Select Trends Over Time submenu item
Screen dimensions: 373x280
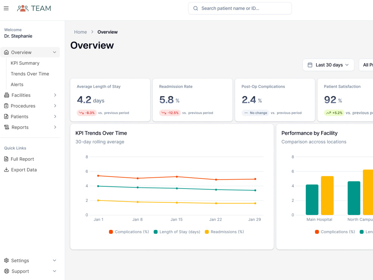30,74
